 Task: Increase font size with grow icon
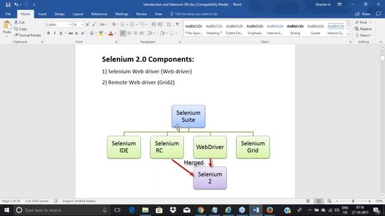click(88, 25)
